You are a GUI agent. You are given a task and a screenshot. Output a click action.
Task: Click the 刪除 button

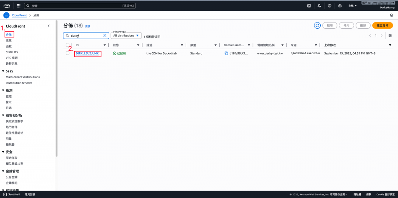tap(363, 26)
